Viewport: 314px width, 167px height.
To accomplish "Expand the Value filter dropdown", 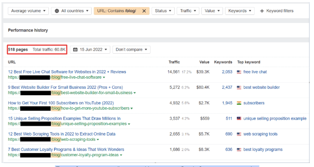I will 211,11.
